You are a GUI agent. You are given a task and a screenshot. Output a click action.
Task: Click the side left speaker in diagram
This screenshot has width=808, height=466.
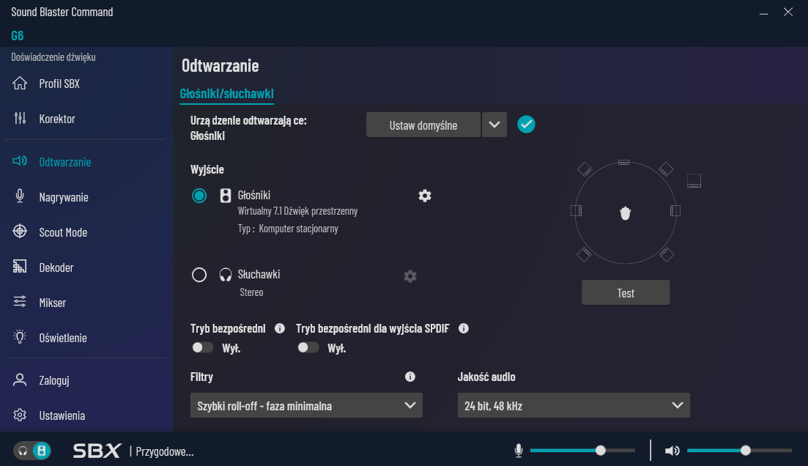pos(576,210)
